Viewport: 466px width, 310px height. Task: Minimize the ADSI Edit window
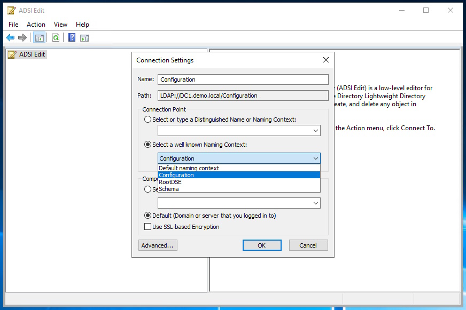click(x=402, y=10)
